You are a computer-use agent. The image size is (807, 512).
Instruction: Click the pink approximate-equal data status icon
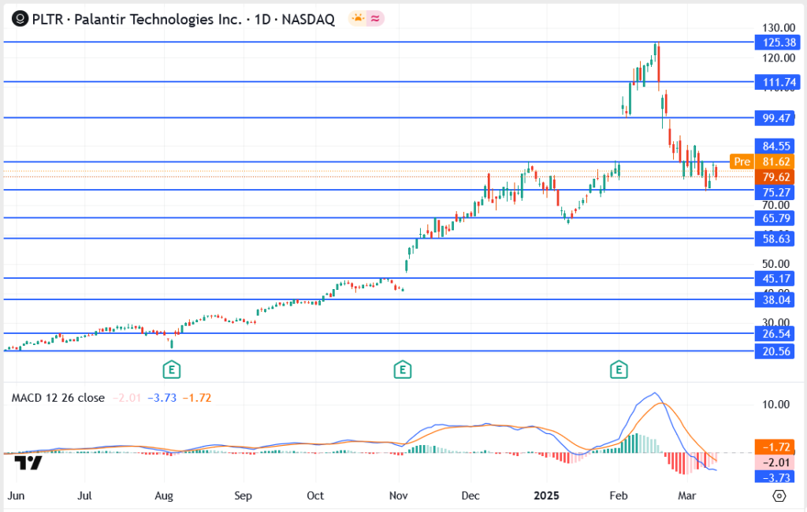(376, 19)
